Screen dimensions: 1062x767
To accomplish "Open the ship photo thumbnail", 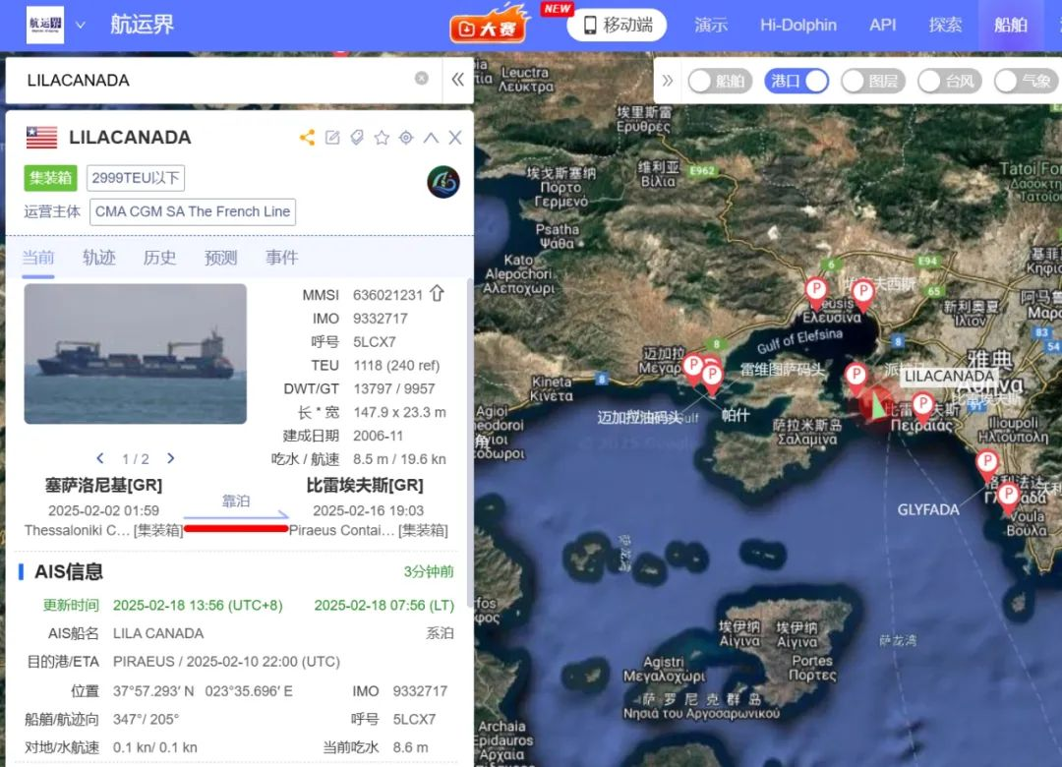I will point(136,354).
